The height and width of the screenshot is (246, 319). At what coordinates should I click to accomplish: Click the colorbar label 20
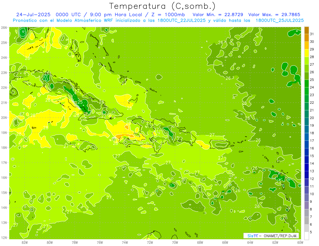pos(312,118)
